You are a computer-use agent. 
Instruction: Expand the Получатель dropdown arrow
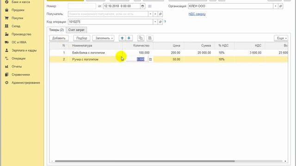point(150,14)
